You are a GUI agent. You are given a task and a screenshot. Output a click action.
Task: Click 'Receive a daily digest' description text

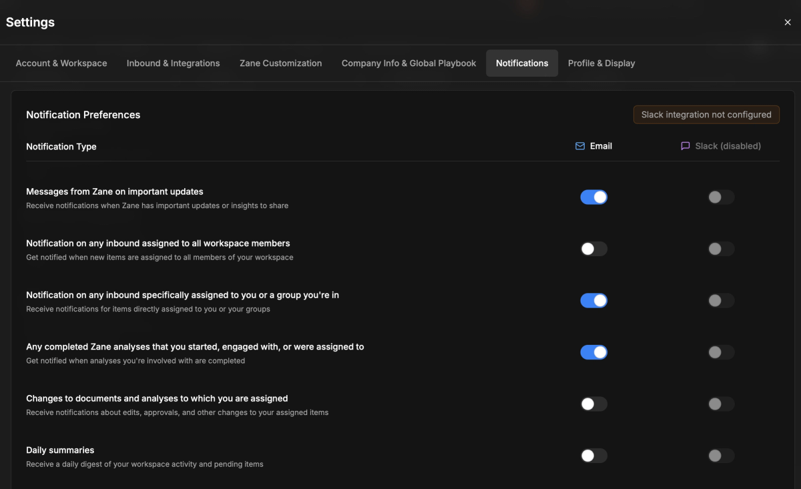tap(145, 464)
